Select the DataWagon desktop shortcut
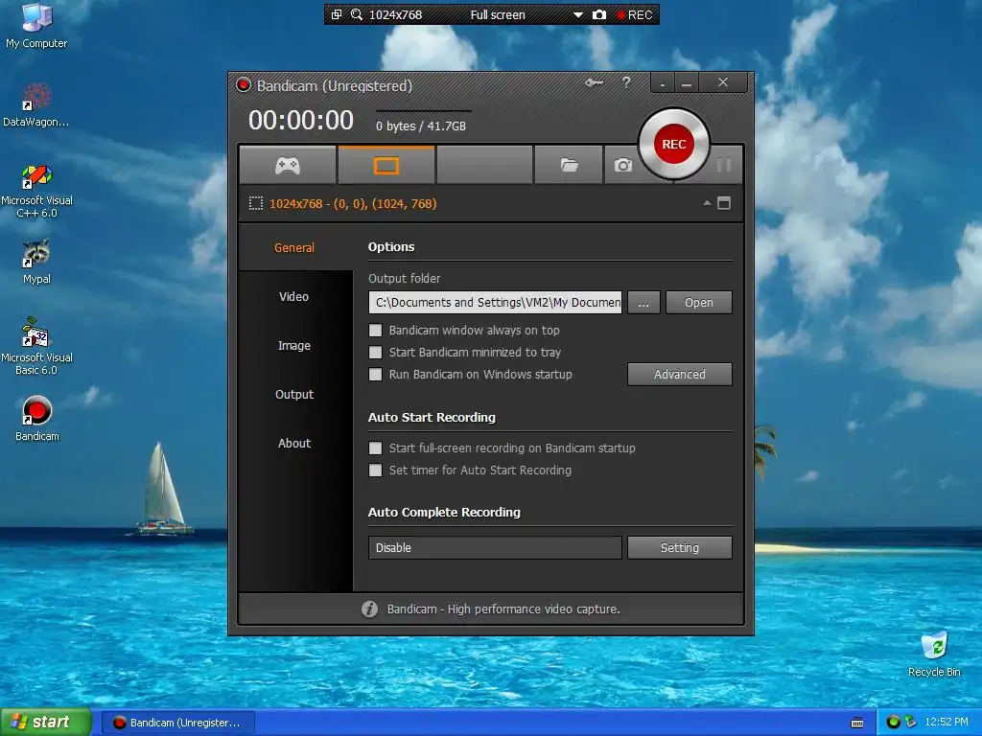This screenshot has height=736, width=982. pyautogui.click(x=36, y=105)
